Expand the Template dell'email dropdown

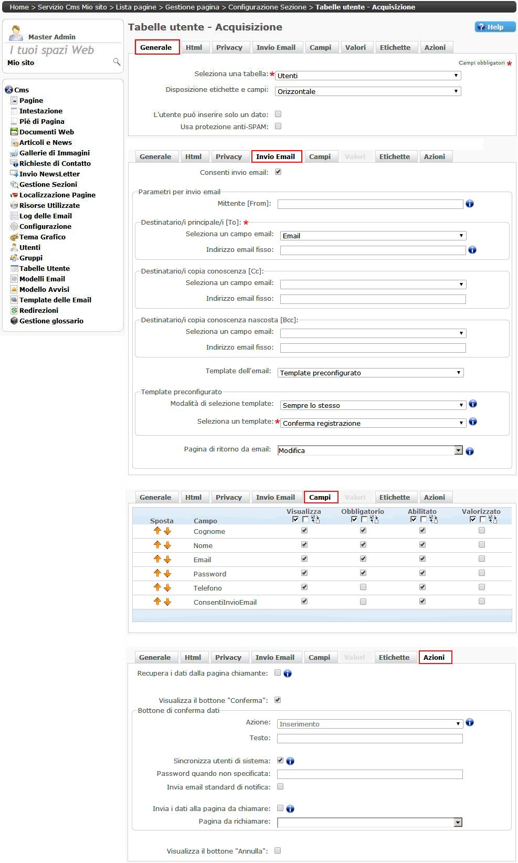(x=370, y=373)
